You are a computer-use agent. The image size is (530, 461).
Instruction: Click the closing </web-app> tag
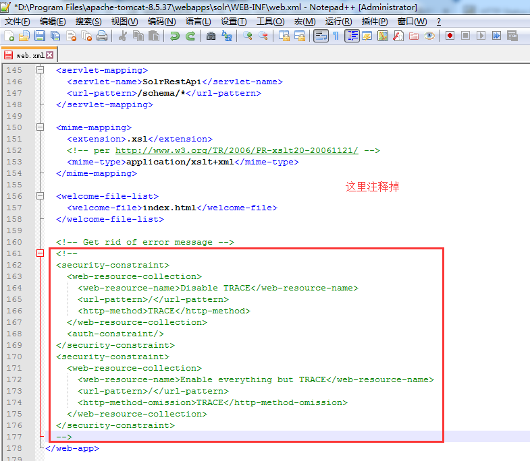72,448
